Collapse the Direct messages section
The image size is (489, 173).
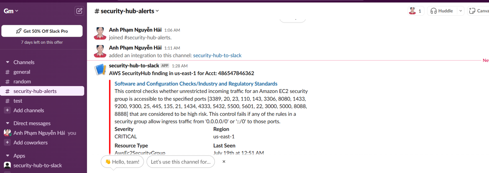[x=7, y=123]
